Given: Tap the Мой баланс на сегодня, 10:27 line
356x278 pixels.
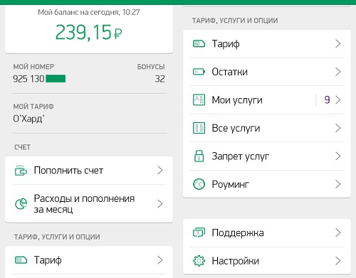Looking at the screenshot, I should 89,12.
